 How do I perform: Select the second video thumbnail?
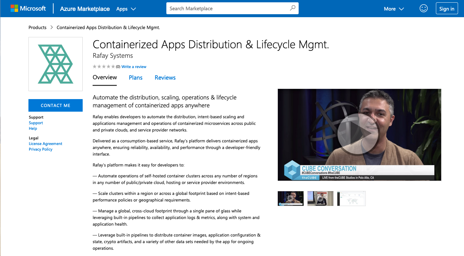[x=320, y=199]
